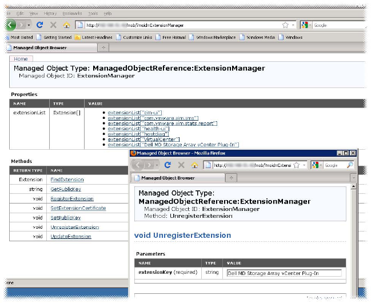
Task: Open the GetPublicKey method
Action: click(x=66, y=189)
